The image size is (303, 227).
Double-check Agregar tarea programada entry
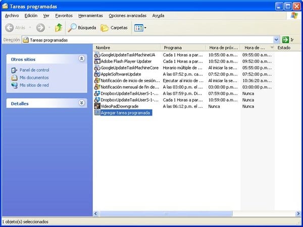[x=125, y=113]
